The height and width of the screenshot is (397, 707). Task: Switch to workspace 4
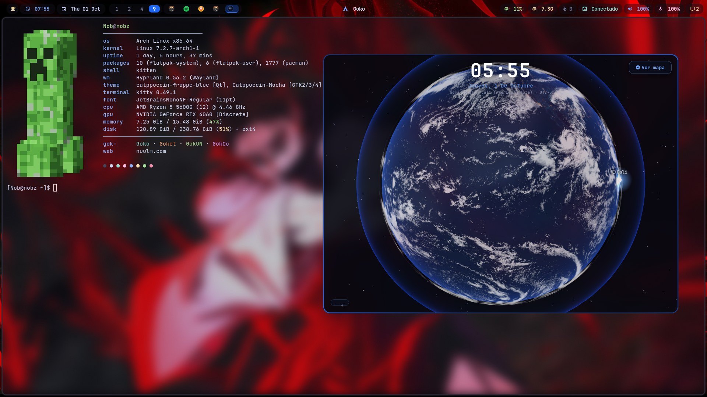[142, 9]
